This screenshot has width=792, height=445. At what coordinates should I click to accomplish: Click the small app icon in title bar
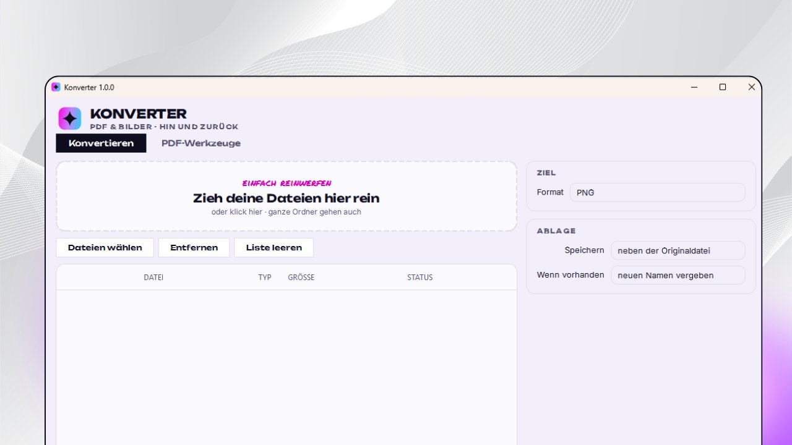point(56,87)
